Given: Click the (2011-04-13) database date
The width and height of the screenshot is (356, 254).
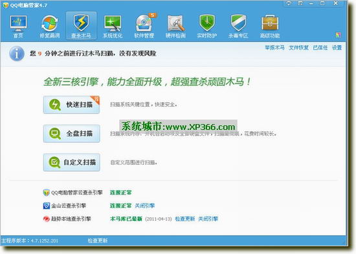Looking at the screenshot, I should point(158,219).
